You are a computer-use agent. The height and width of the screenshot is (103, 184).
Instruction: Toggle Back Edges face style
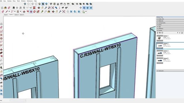click(28, 4)
